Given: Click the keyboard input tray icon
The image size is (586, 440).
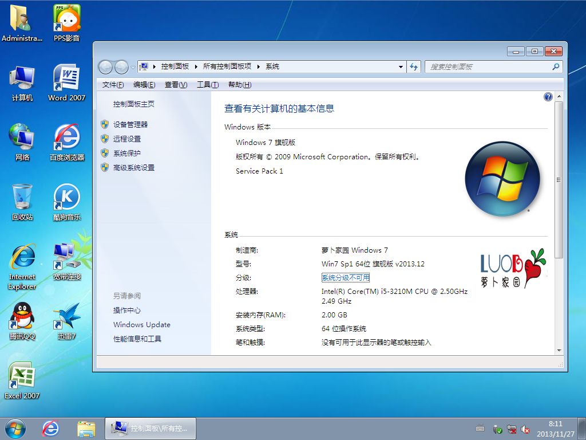Looking at the screenshot, I should coord(480,429).
